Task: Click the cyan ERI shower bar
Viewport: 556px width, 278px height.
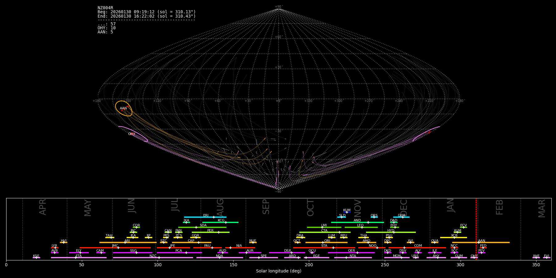Action: coord(205,217)
